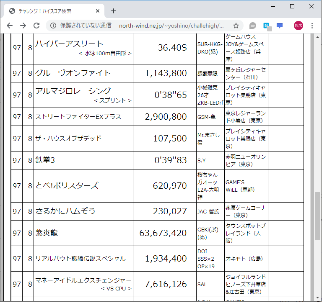The image size is (327, 308).
Task: Click game title 鉄拳3
Action: coord(45,160)
